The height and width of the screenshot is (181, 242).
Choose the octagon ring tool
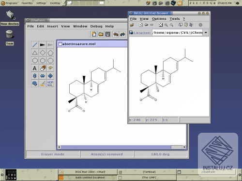(50, 60)
